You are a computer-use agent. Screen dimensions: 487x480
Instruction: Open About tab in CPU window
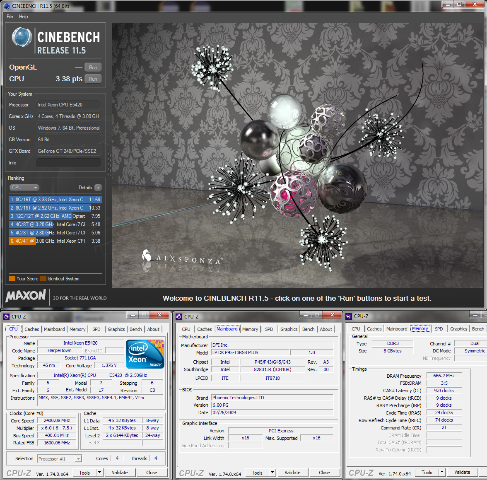[x=153, y=329]
